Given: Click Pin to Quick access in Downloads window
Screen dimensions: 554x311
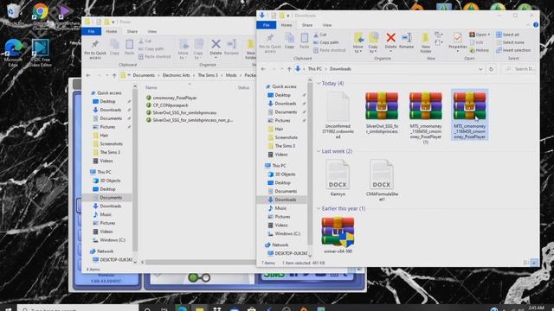Looking at the screenshot, I should click(x=270, y=43).
